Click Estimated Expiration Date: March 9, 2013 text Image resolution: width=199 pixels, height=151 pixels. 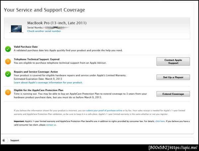coord(38,79)
